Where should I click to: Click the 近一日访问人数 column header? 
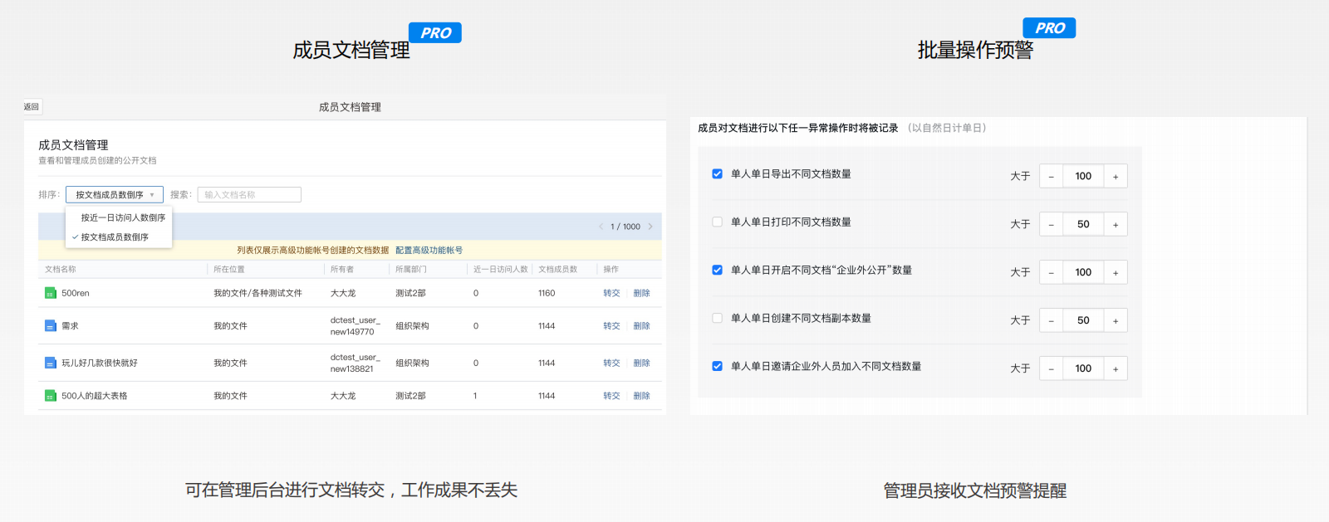[x=501, y=270]
